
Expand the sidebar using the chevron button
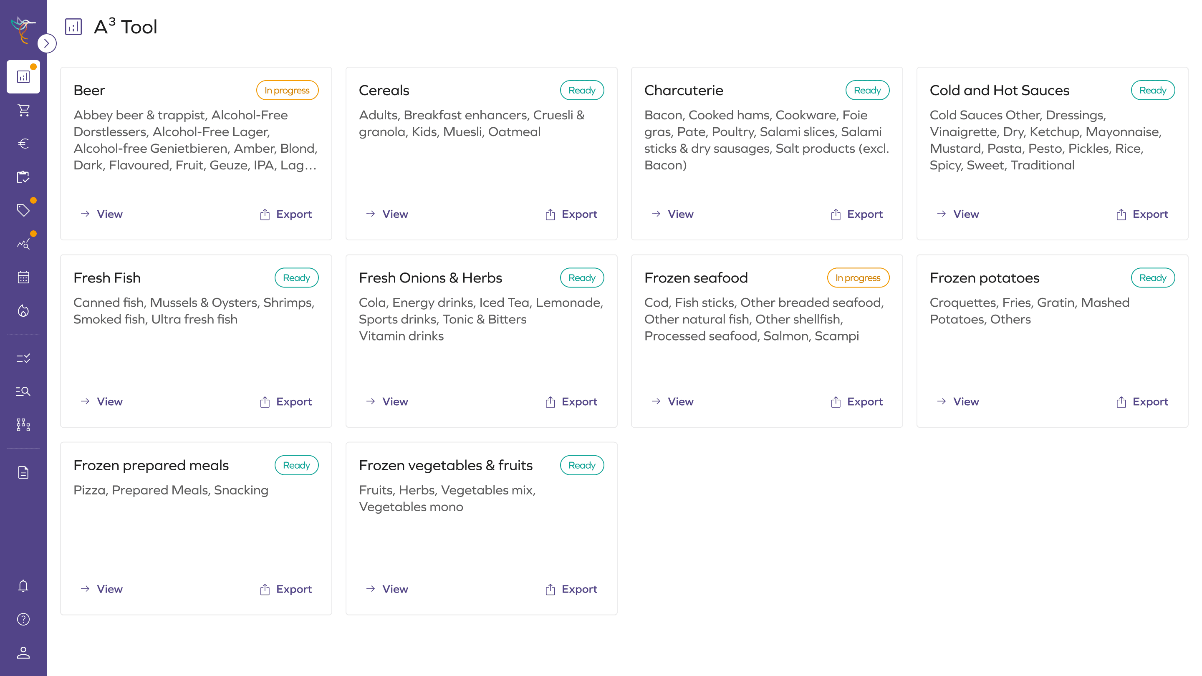coord(47,43)
